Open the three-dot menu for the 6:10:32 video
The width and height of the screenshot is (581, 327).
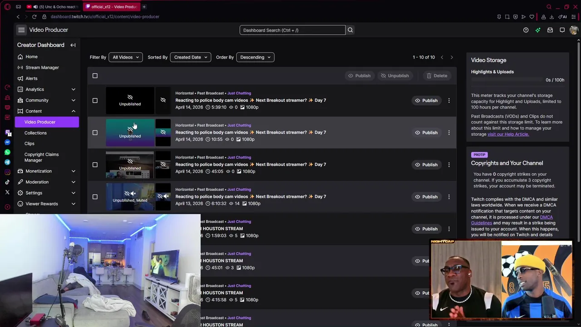[449, 197]
